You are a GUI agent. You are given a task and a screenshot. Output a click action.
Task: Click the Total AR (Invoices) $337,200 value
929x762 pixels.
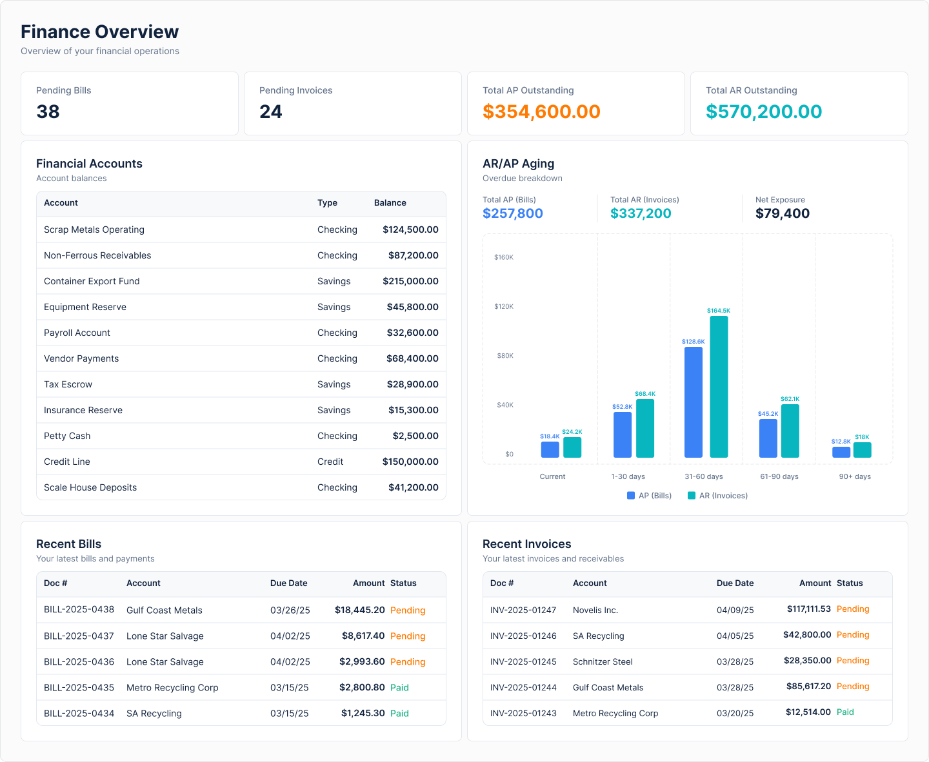(x=641, y=213)
